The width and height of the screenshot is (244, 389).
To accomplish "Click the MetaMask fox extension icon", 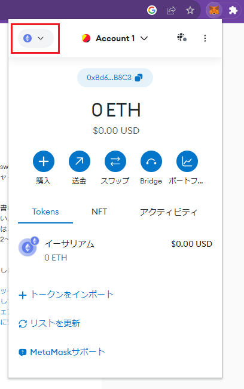I will click(x=213, y=10).
